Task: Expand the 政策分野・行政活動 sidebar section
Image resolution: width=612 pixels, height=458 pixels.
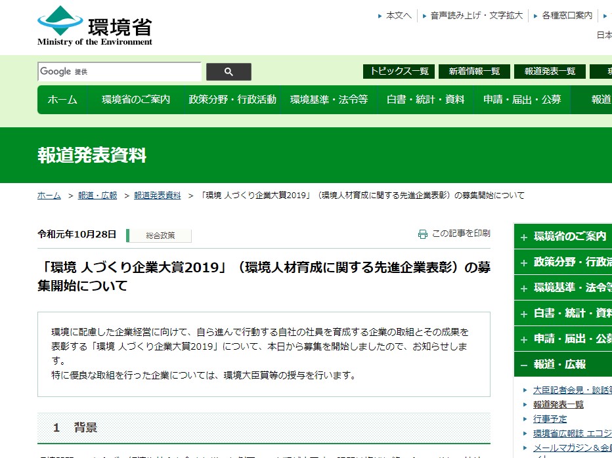Action: (x=523, y=262)
